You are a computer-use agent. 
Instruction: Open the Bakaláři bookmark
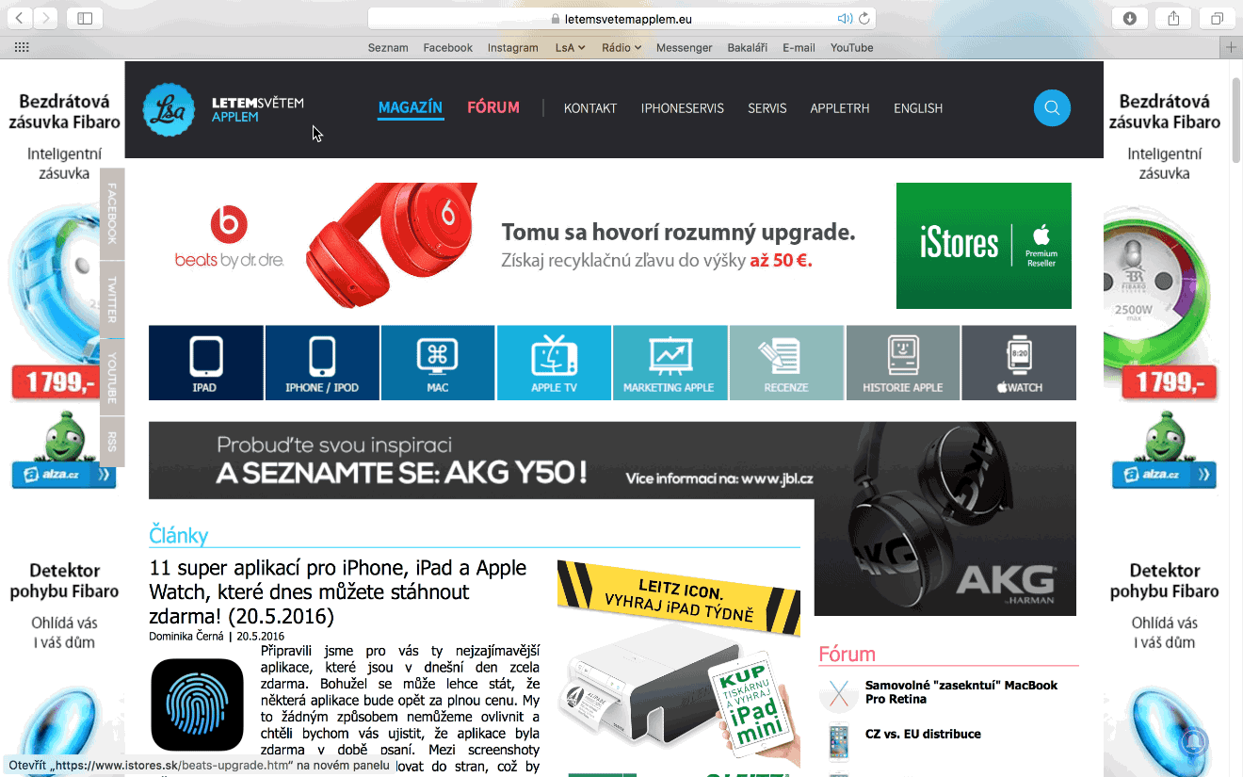[x=748, y=47]
